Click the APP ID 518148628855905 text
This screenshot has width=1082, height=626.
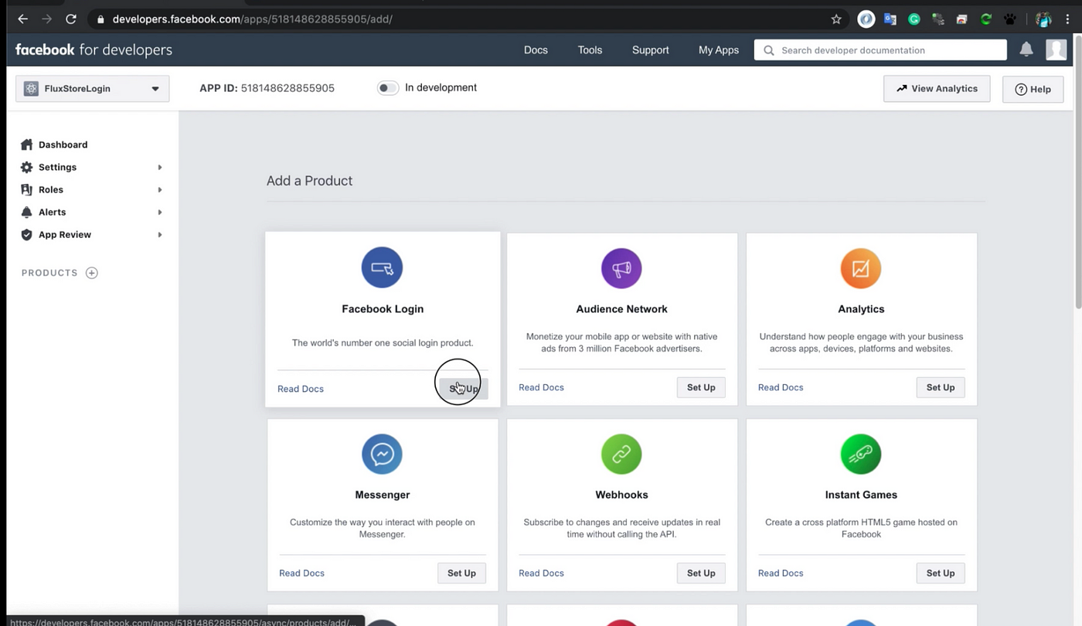[267, 88]
